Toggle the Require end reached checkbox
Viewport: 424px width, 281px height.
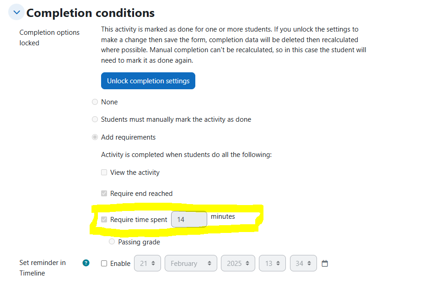coord(104,194)
